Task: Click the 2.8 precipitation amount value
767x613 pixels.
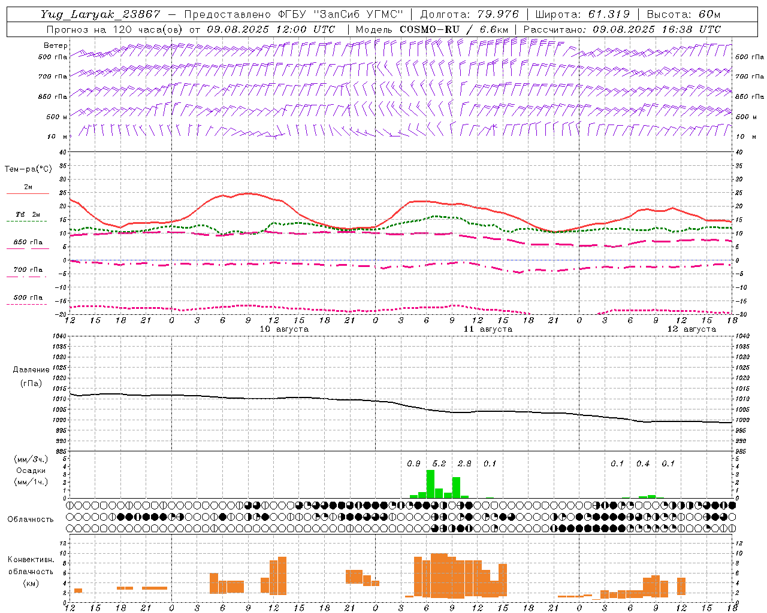Action: (464, 464)
